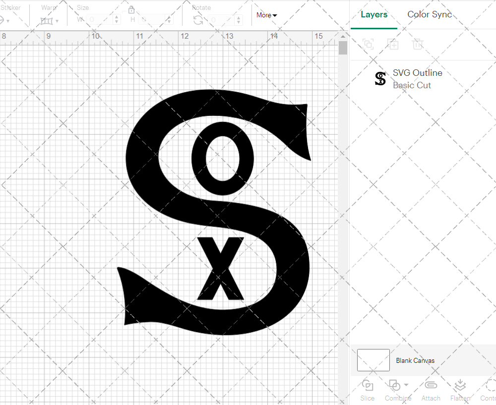The width and height of the screenshot is (496, 405).
Task: Adjust the rotate value stepper
Action: [x=239, y=20]
